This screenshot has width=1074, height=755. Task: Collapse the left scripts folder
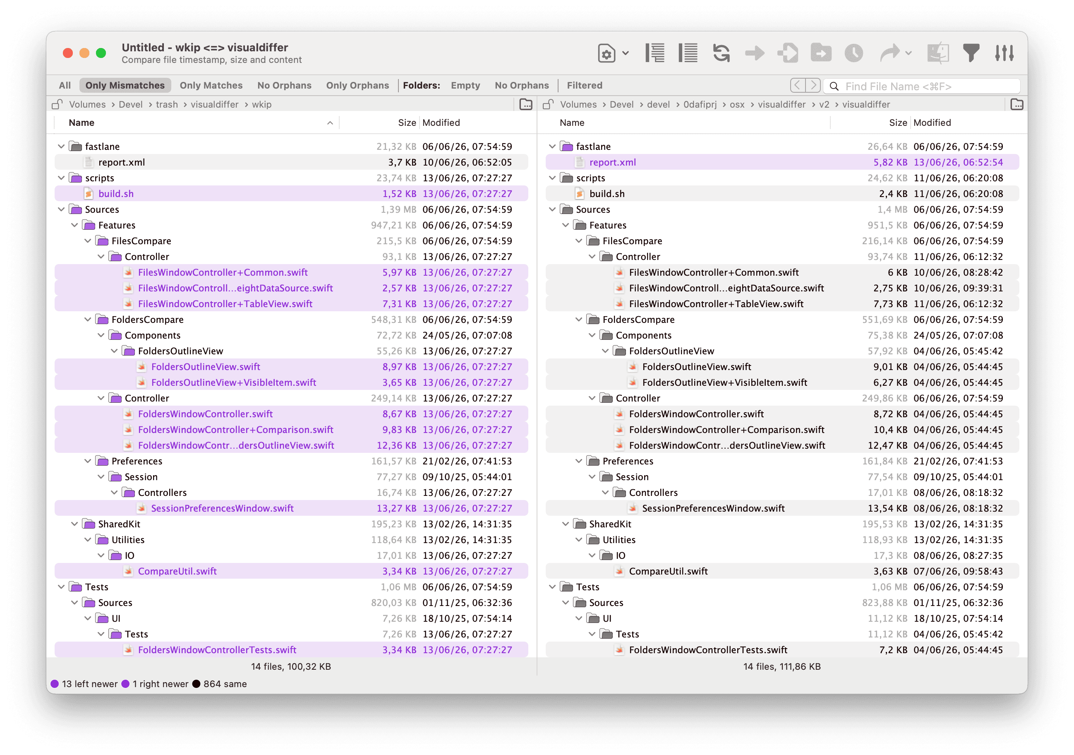pyautogui.click(x=61, y=178)
